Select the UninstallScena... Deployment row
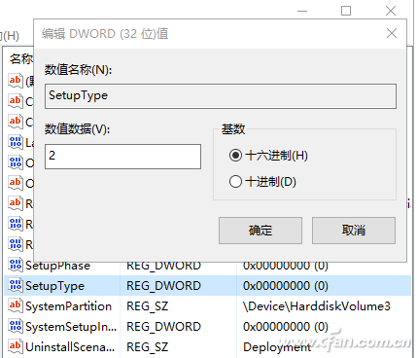This screenshot has width=417, height=358. point(207,347)
